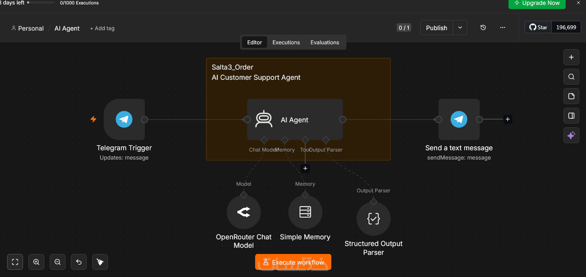Tidy up the workflow nodes
586x277 pixels.
[x=100, y=262]
